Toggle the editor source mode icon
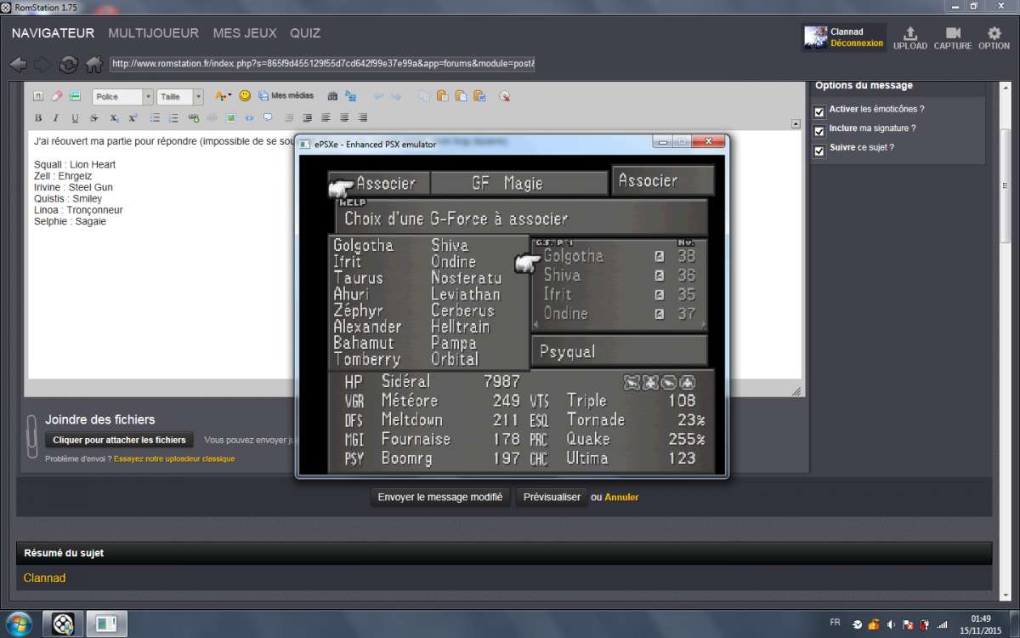Viewport: 1020px width, 638px height. click(x=38, y=97)
